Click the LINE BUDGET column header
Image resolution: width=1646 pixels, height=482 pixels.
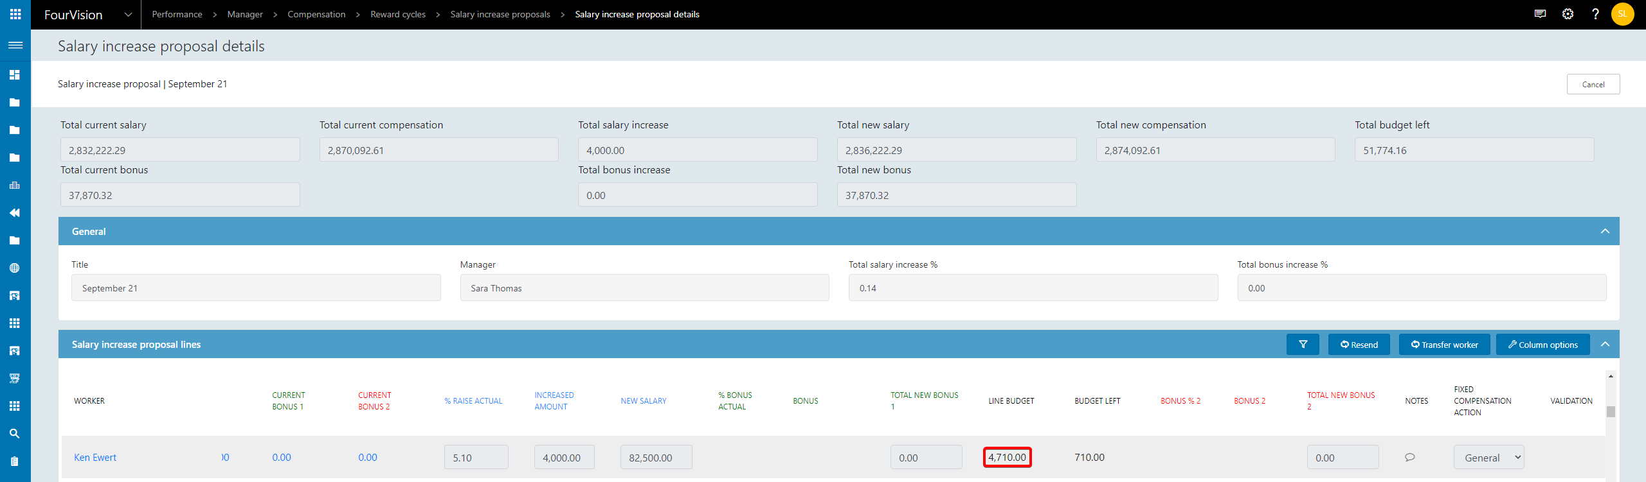1011,401
